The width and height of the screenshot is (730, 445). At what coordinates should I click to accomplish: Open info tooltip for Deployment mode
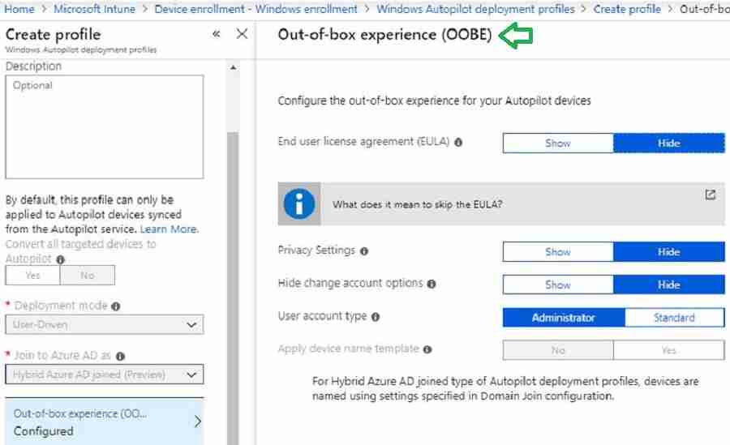(x=116, y=306)
